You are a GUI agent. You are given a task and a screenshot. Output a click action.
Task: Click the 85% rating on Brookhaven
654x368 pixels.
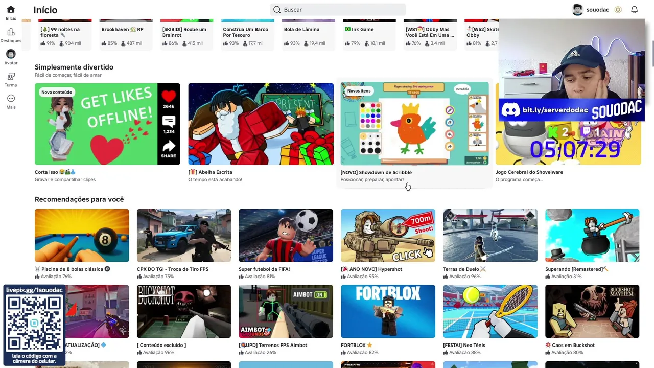click(109, 43)
